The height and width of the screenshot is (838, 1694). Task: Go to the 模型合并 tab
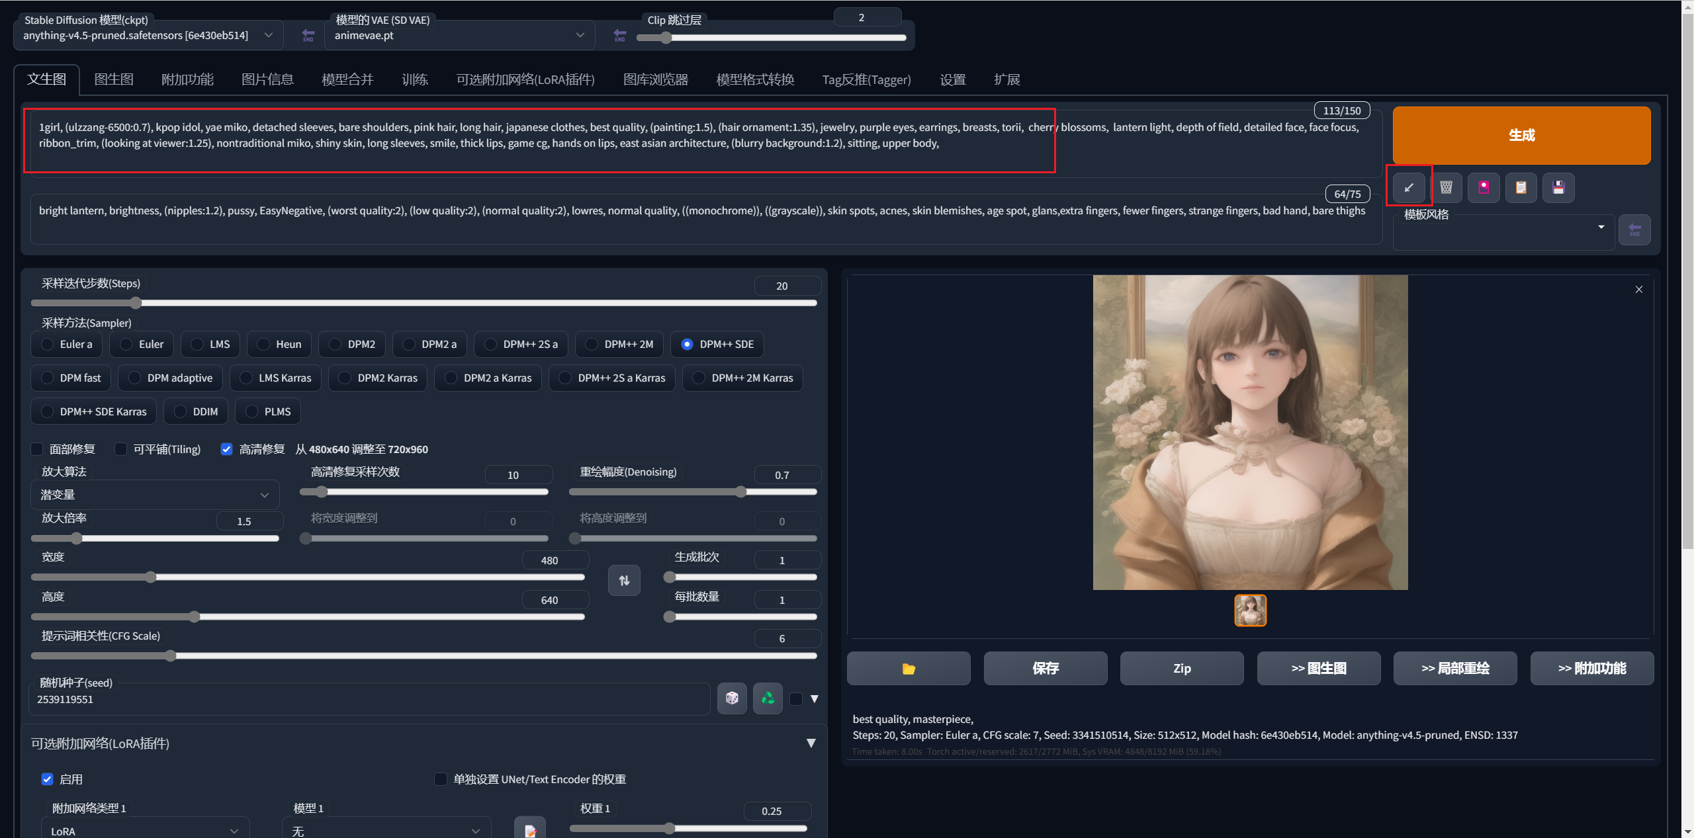347,80
